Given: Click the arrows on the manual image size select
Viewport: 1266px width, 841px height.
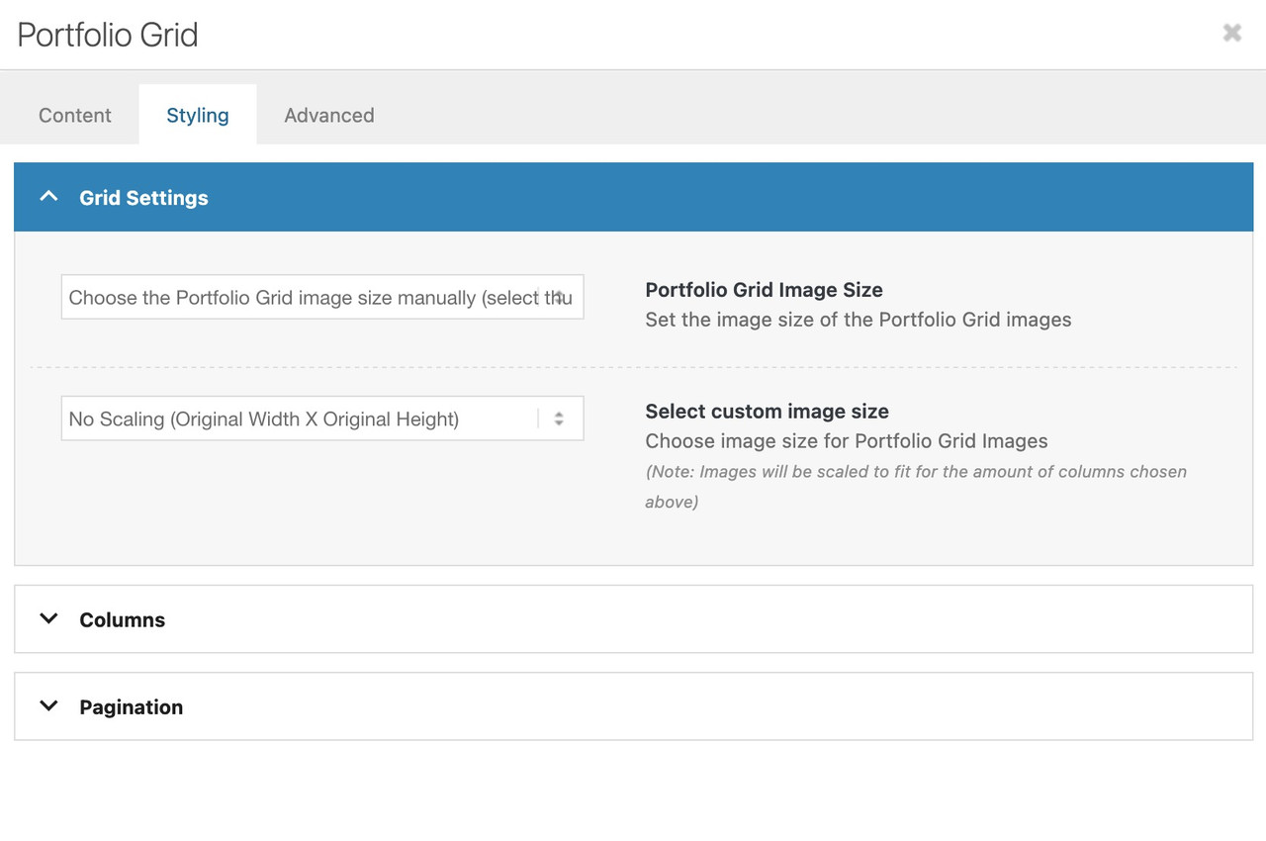Looking at the screenshot, I should (x=559, y=298).
